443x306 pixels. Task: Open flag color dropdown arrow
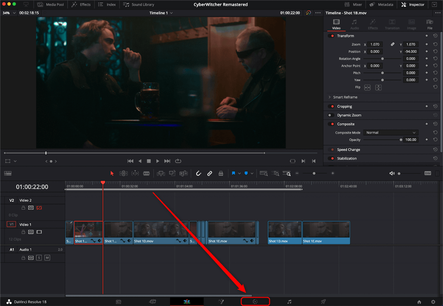coord(239,173)
